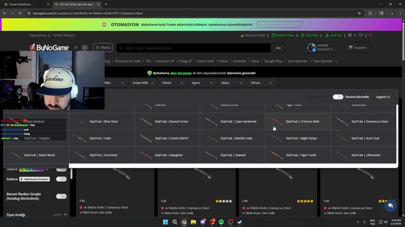Select StatTrak Blue Steel option

click(102, 121)
